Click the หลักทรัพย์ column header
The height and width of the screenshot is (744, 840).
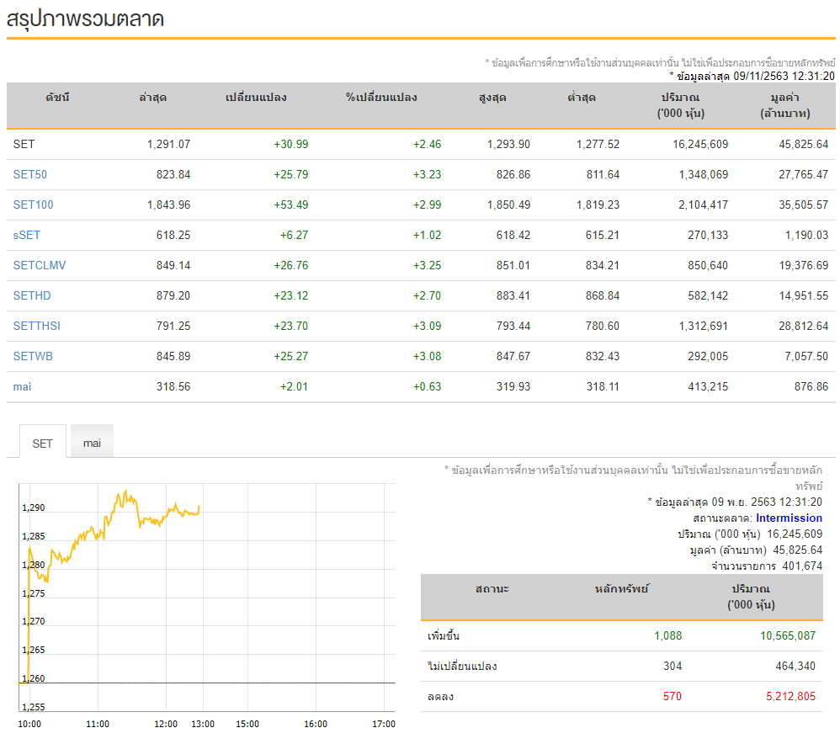point(621,589)
